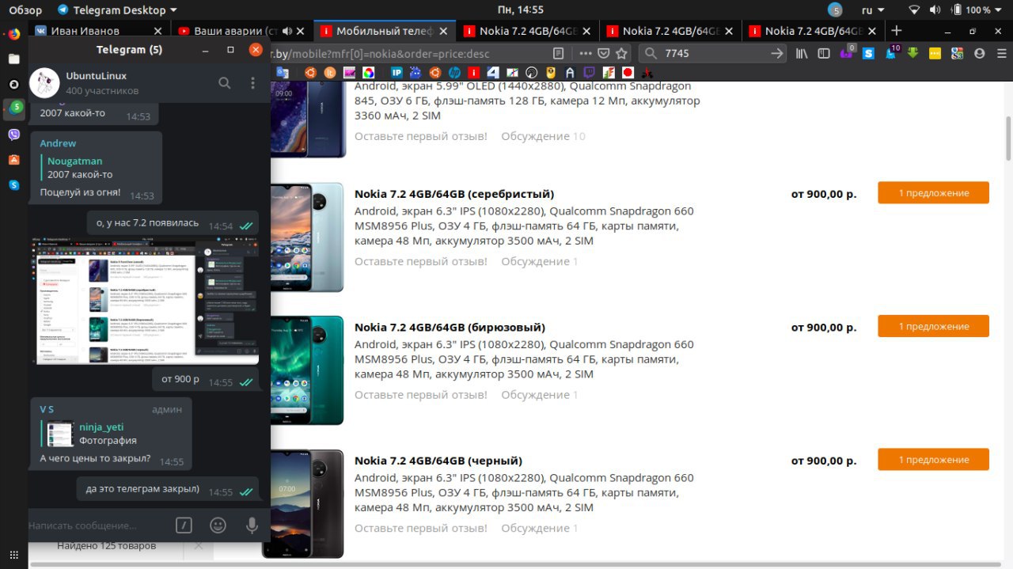This screenshot has height=569, width=1013.
Task: Start a voice message with the microphone
Action: (x=252, y=525)
